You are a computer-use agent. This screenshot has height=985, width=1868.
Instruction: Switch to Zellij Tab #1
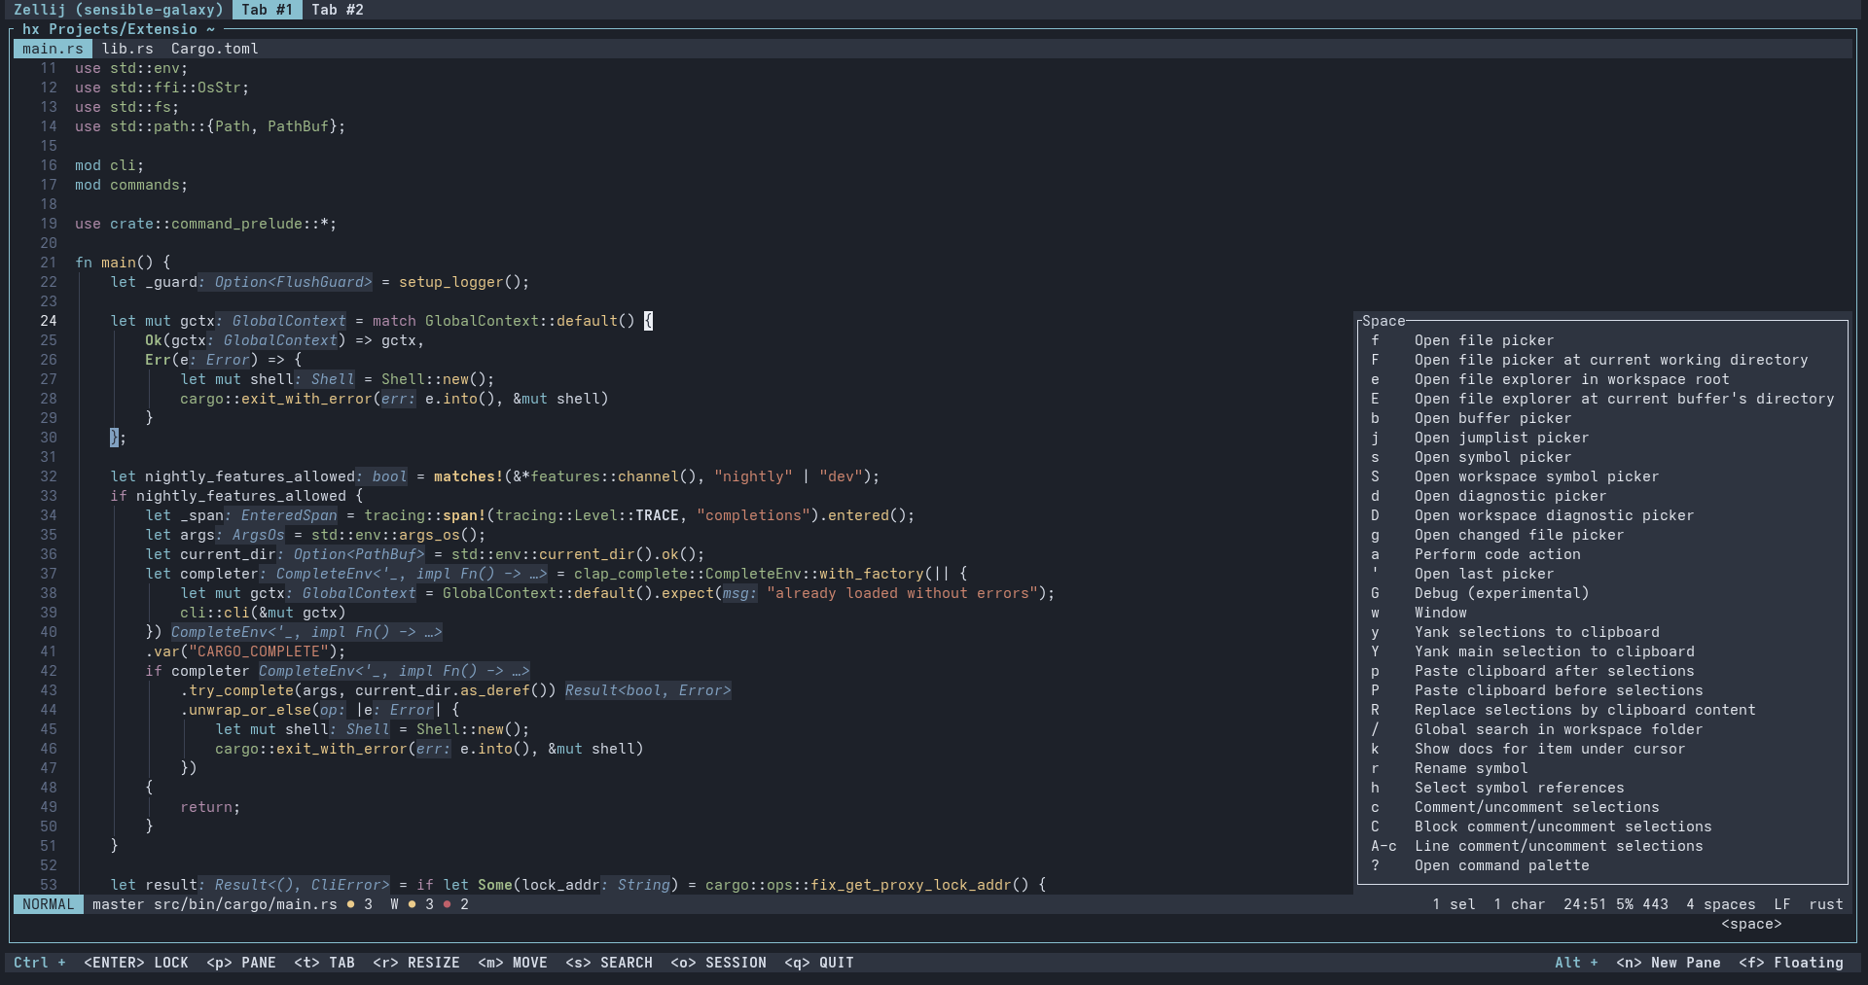point(267,10)
